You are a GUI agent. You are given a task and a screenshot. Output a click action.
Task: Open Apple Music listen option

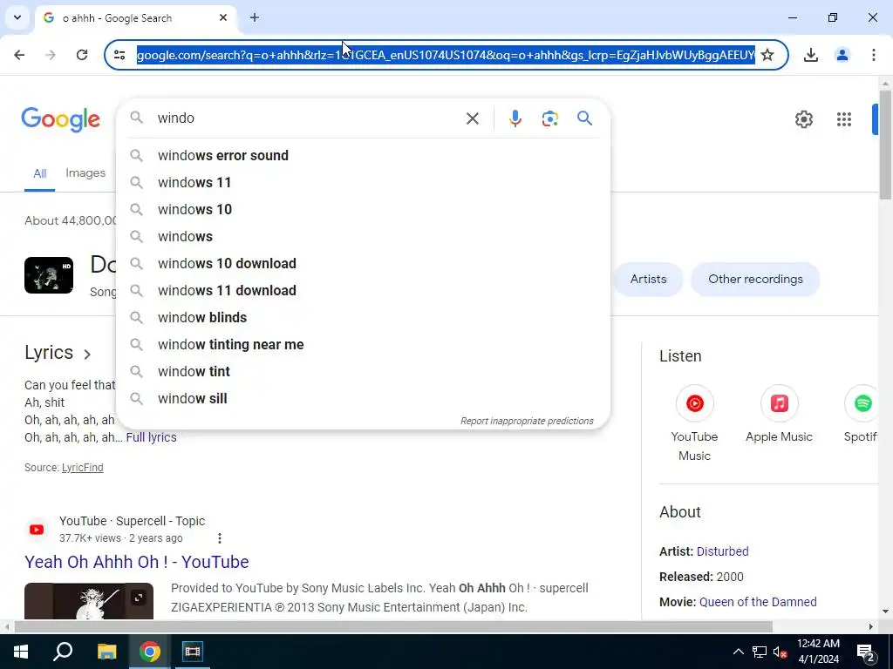tap(779, 414)
